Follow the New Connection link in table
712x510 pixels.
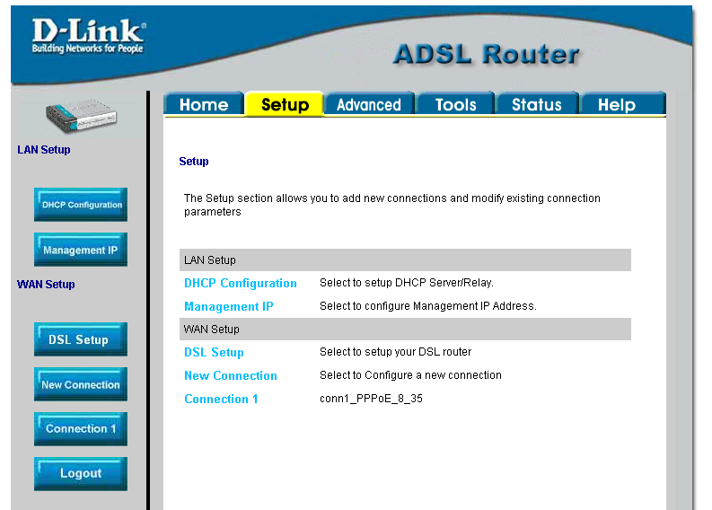[230, 375]
